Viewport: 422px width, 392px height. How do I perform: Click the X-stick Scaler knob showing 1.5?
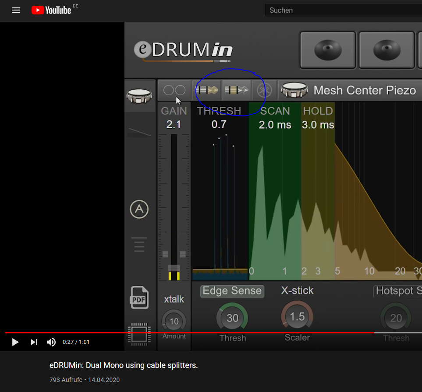coord(297,317)
